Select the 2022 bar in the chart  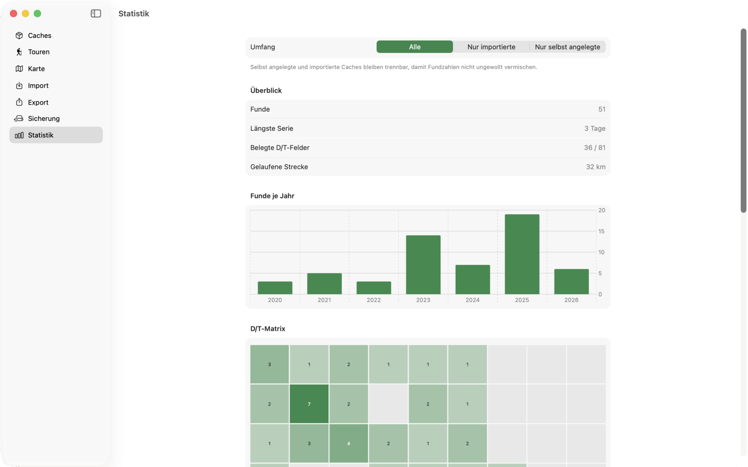pos(374,288)
